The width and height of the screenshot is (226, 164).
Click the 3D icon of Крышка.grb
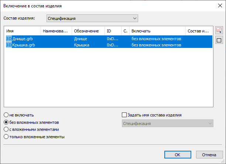[x=9, y=45]
